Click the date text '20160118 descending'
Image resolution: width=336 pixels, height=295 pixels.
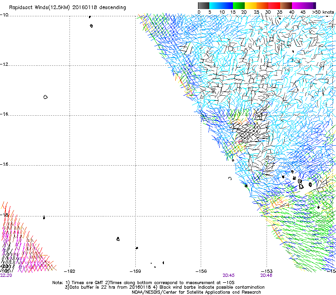99,7
